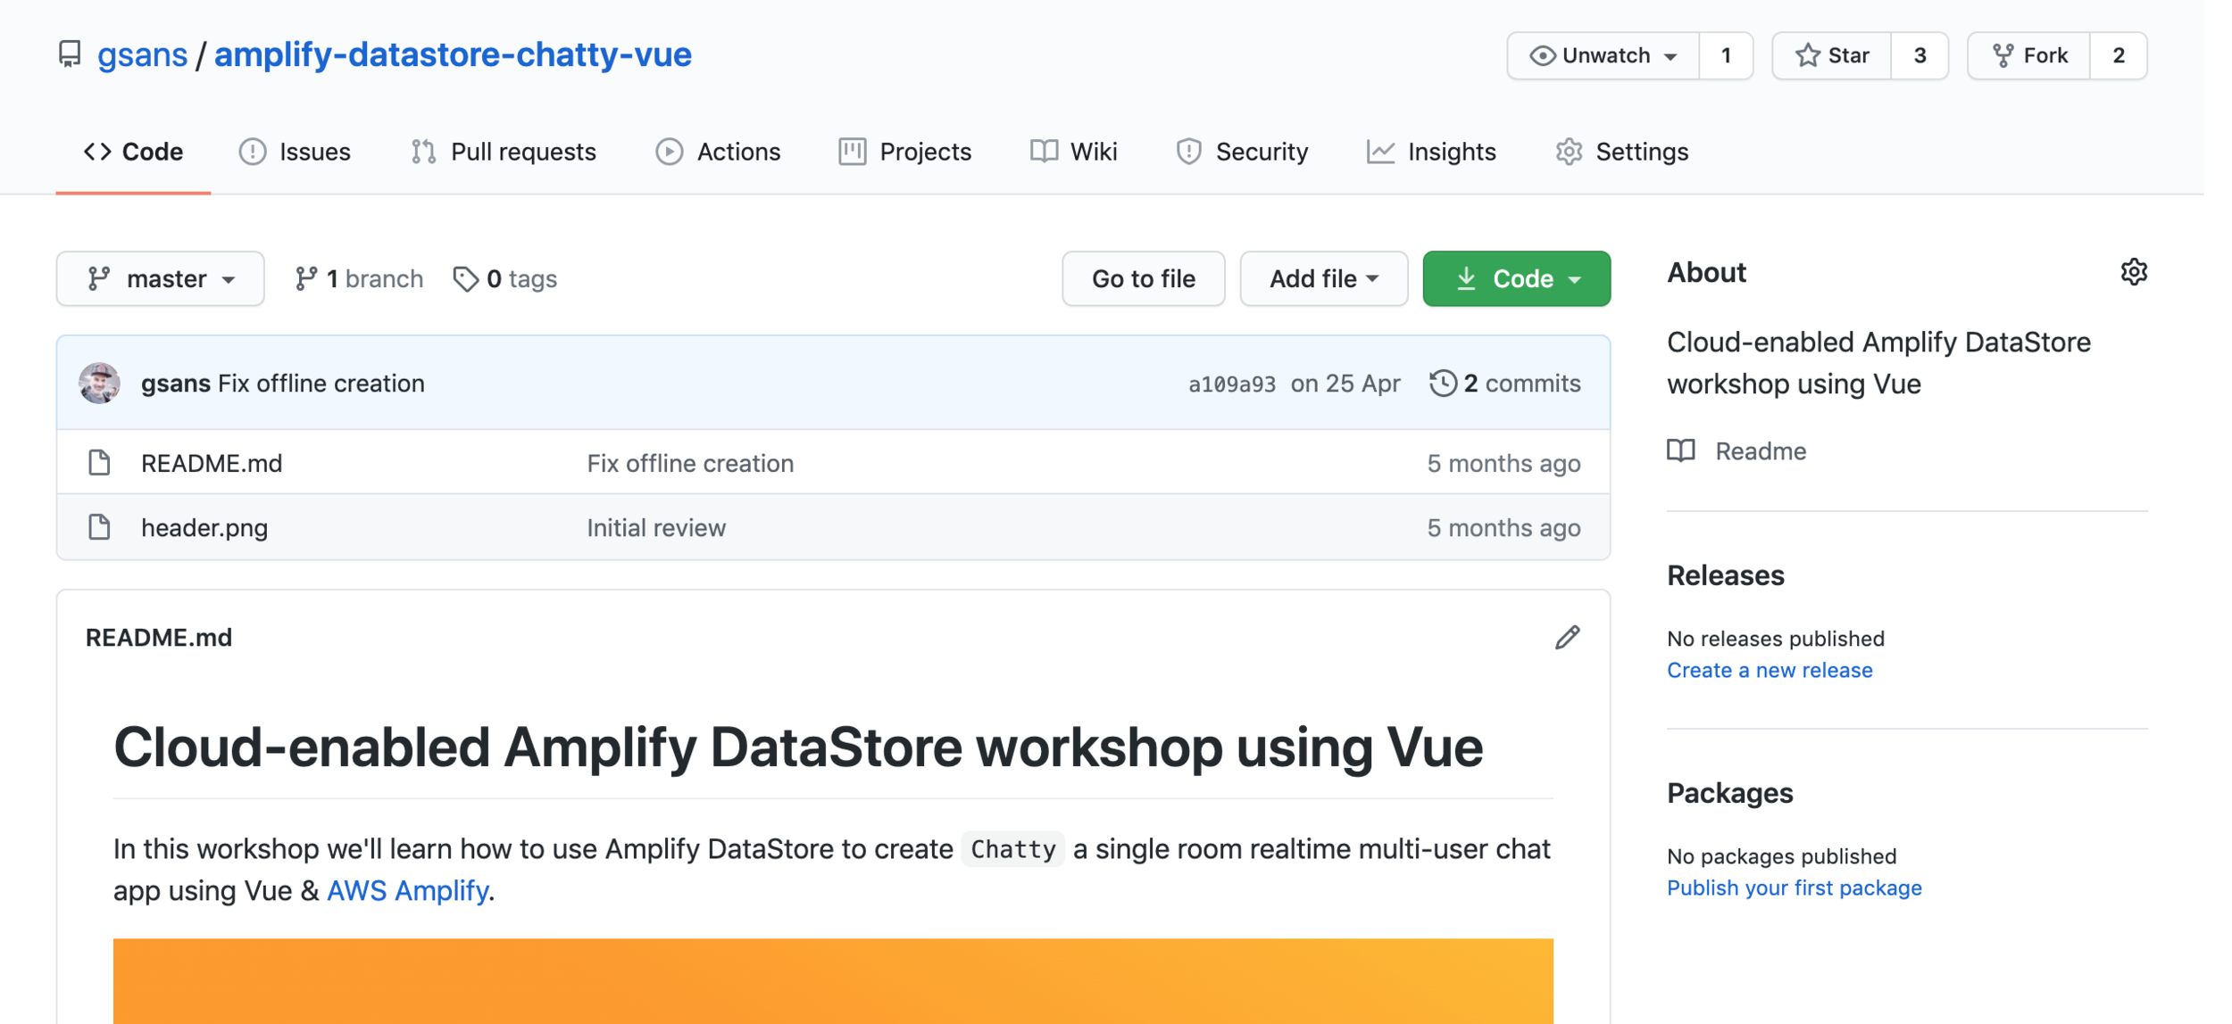Click the Readme book icon in About
The width and height of the screenshot is (2232, 1024).
coord(1681,451)
